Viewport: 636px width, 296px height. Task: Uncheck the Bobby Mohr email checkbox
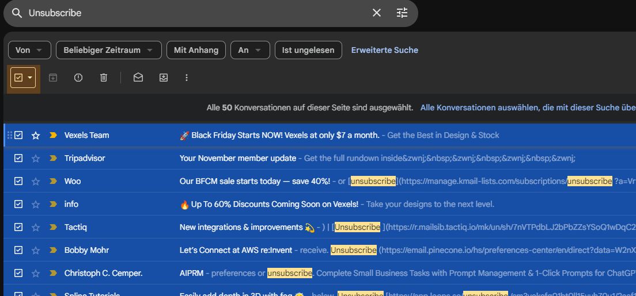pos(18,251)
